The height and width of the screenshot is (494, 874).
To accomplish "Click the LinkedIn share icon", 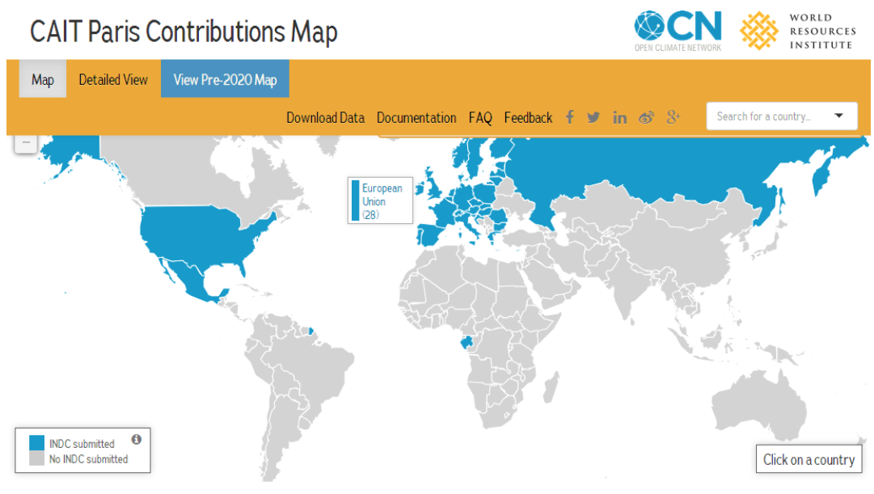I will pyautogui.click(x=619, y=117).
